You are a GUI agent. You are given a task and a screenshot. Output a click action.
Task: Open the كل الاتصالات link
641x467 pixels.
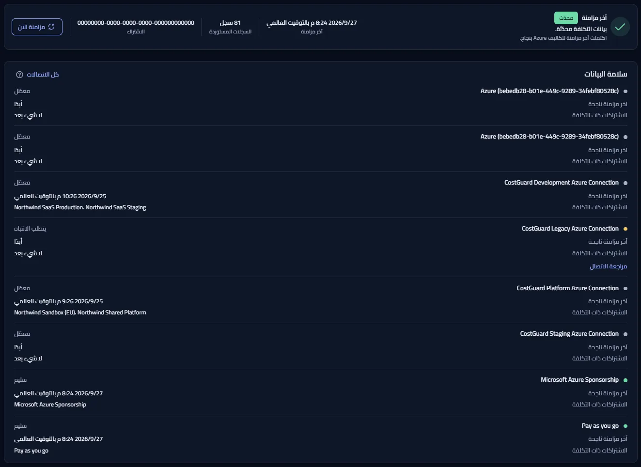click(43, 75)
